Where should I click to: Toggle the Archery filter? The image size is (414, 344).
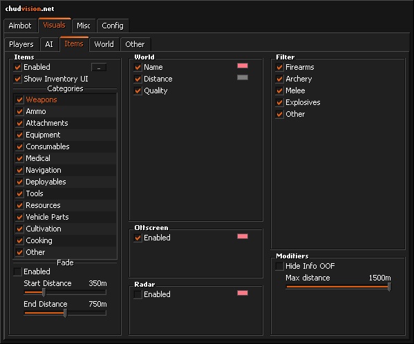[279, 79]
